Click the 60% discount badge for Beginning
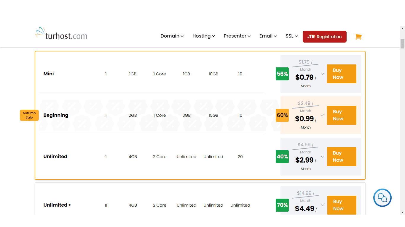This screenshot has height=227, width=405. click(282, 115)
